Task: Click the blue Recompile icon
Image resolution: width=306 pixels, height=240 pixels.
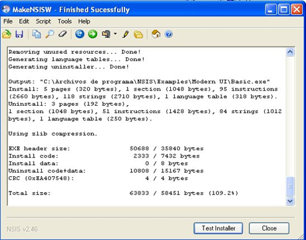Action: (x=80, y=34)
